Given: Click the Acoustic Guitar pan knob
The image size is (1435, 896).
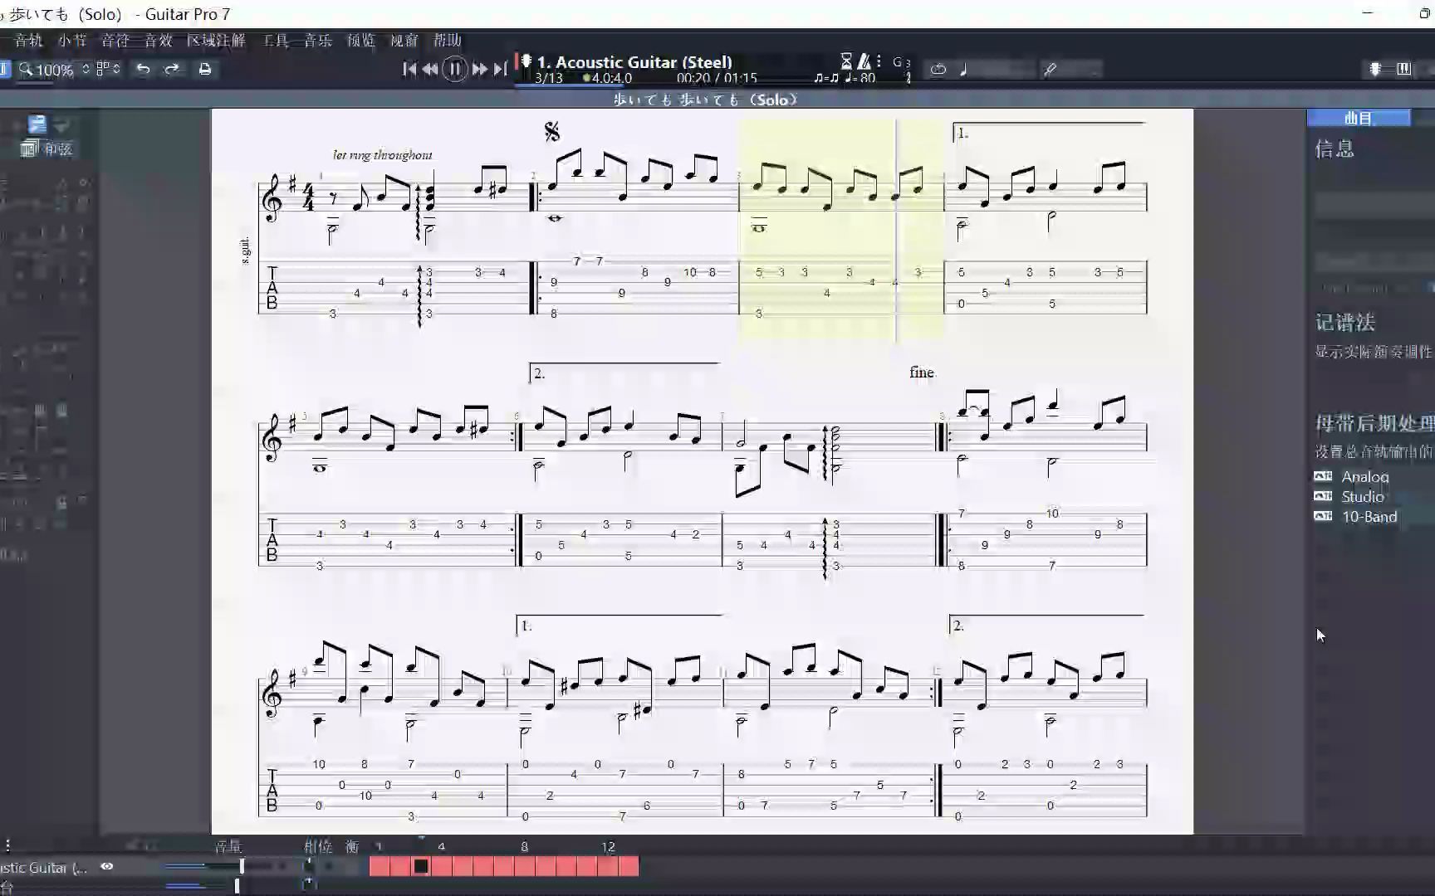Looking at the screenshot, I should [309, 865].
